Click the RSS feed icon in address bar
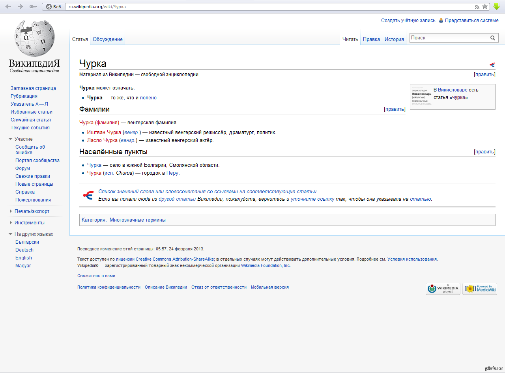 click(477, 7)
